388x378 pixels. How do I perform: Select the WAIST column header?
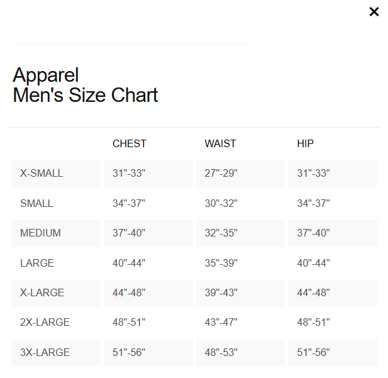(220, 143)
